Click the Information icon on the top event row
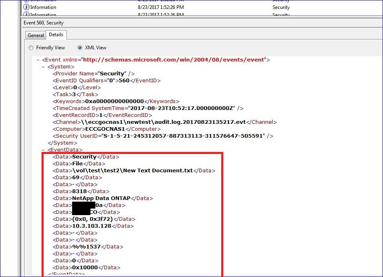This screenshot has width=383, height=277. (26, 1)
